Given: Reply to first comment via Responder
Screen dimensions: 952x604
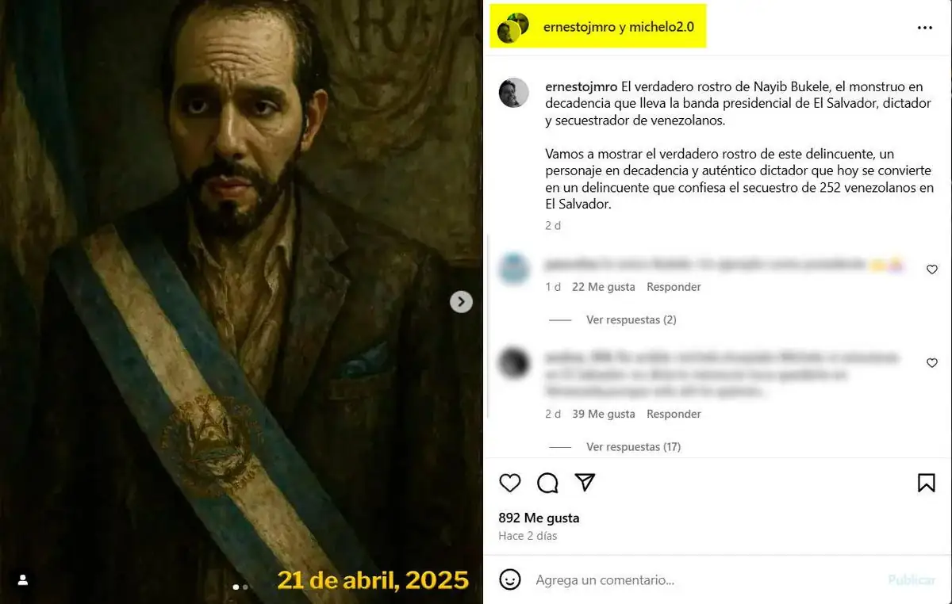Looking at the screenshot, I should pos(674,287).
